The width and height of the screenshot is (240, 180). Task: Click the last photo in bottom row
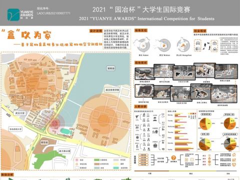pos(224,94)
